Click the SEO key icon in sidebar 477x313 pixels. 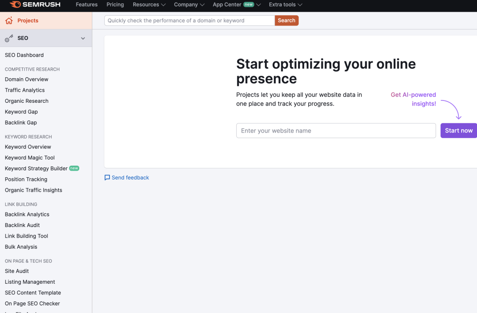pyautogui.click(x=8, y=38)
